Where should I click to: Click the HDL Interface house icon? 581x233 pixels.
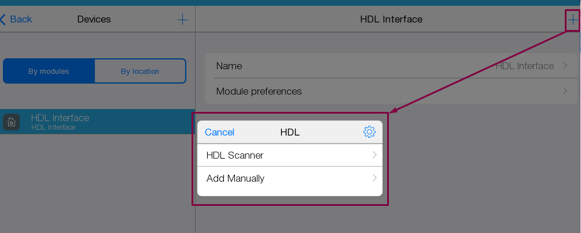(x=11, y=122)
